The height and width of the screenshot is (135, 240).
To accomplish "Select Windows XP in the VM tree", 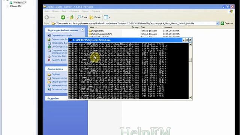I will point(19,3).
